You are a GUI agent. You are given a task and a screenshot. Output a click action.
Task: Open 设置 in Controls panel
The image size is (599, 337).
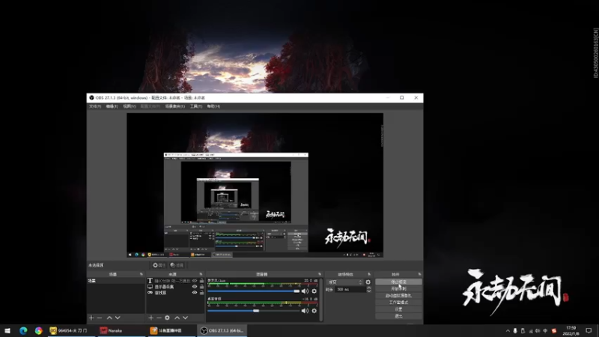tap(398, 309)
